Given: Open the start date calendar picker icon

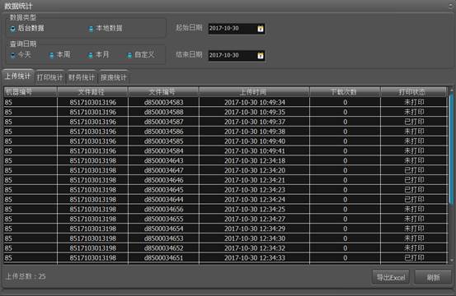Looking at the screenshot, I should (x=261, y=29).
